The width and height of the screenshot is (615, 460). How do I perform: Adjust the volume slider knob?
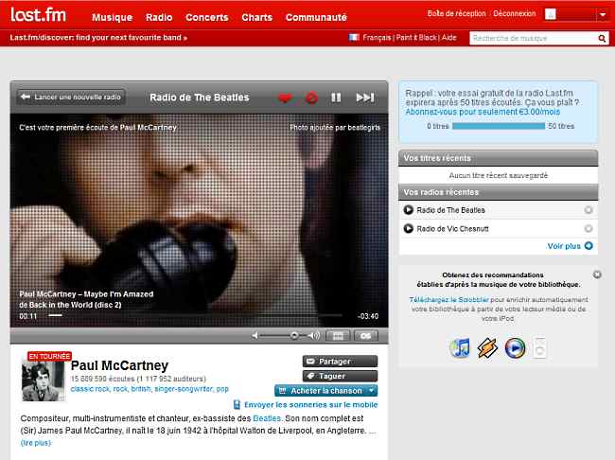(293, 336)
